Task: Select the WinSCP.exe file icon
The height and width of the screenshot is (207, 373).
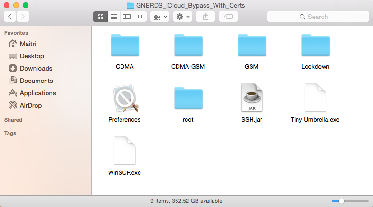Action: (x=125, y=151)
